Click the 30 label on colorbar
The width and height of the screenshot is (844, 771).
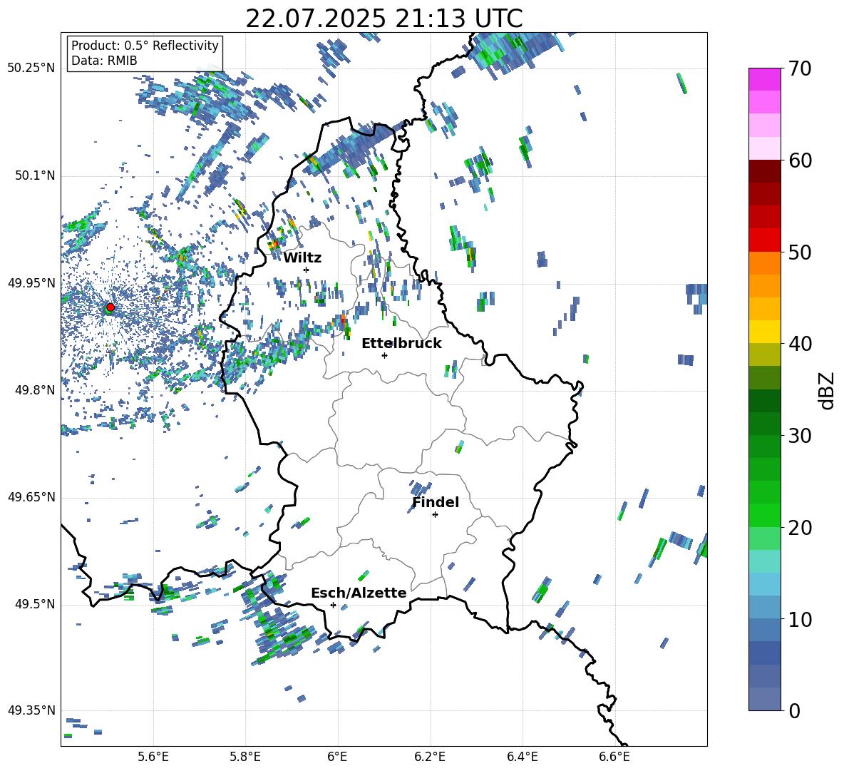800,436
